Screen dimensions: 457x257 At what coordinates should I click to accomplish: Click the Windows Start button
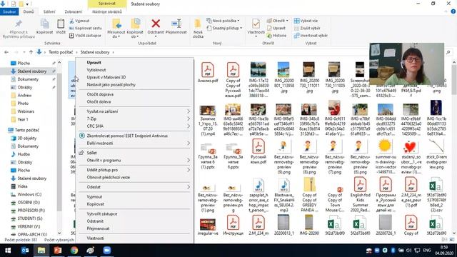click(x=8, y=251)
